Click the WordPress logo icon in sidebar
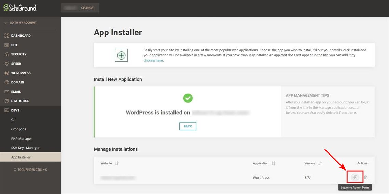This screenshot has height=194, width=389. point(7,73)
